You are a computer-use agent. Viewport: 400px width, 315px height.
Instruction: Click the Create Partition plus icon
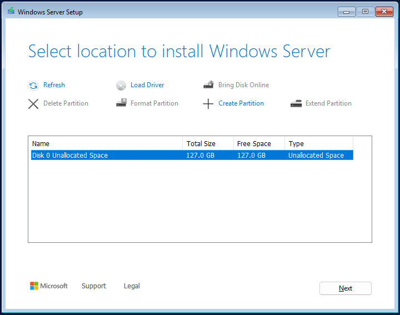pyautogui.click(x=208, y=104)
